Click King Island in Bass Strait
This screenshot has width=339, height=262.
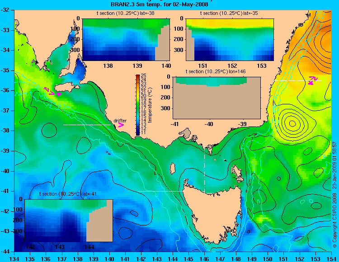pyautogui.click(x=172, y=168)
